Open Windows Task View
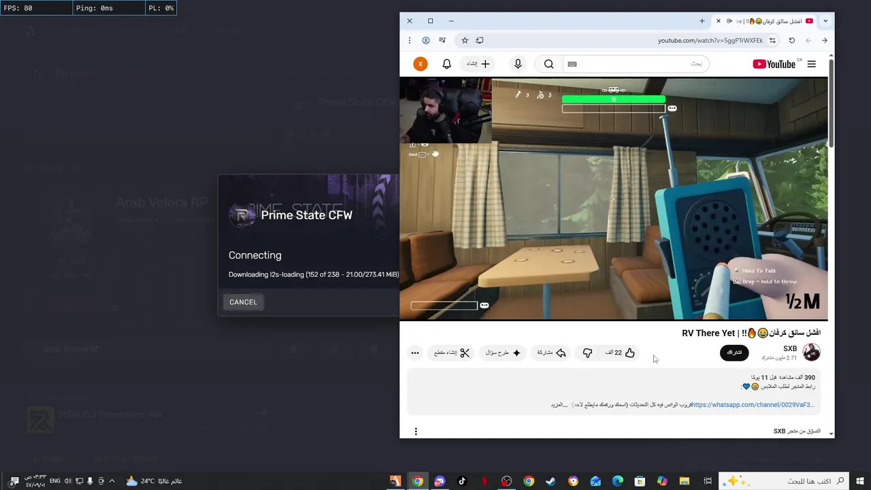871x490 pixels. (707, 481)
